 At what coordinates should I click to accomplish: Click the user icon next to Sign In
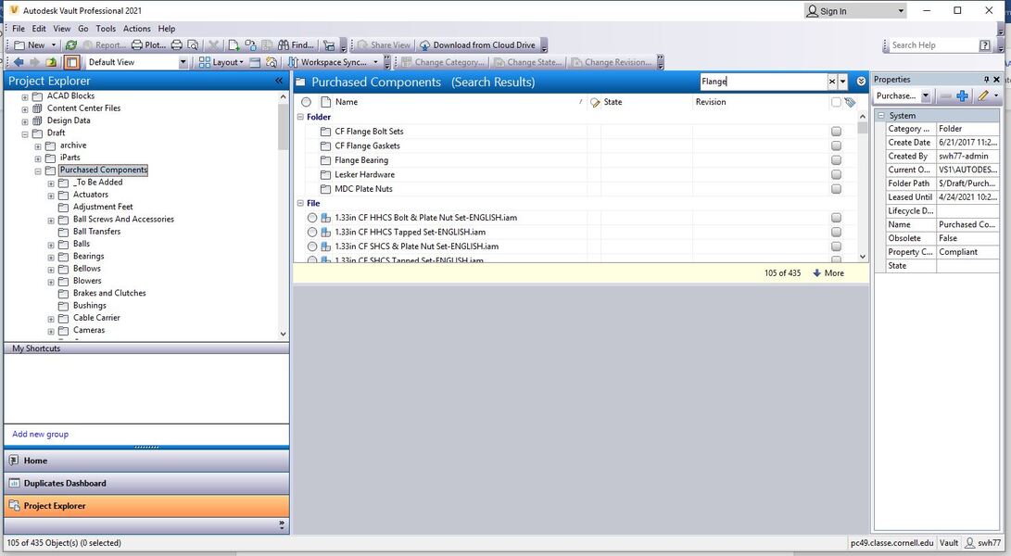coord(813,11)
